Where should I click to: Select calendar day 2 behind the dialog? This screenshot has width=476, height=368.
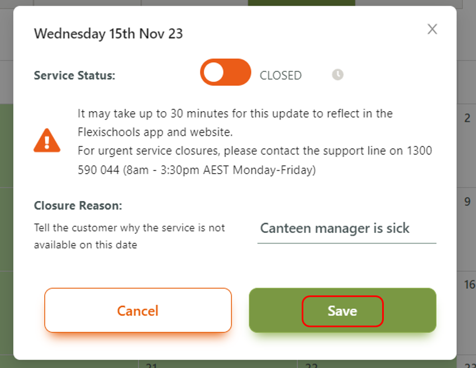tap(467, 118)
